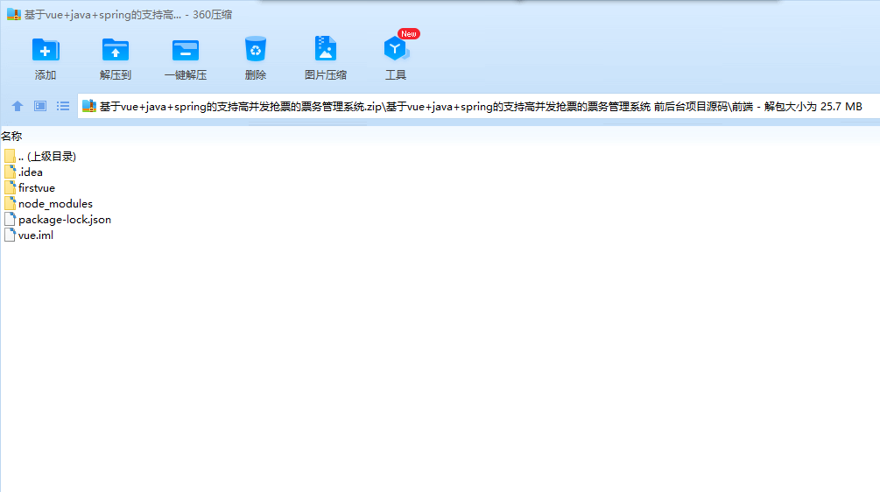This screenshot has width=880, height=492.
Task: Go up one directory with arrow icon
Action: (x=18, y=106)
